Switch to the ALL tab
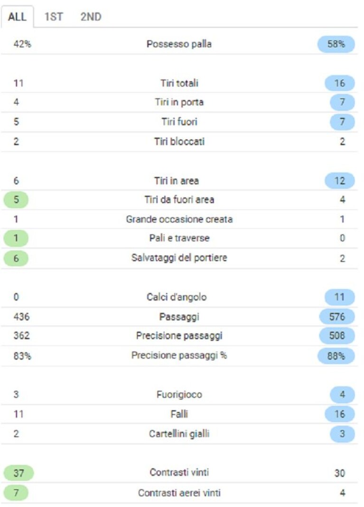Image resolution: width=364 pixels, height=507 pixels. (17, 17)
